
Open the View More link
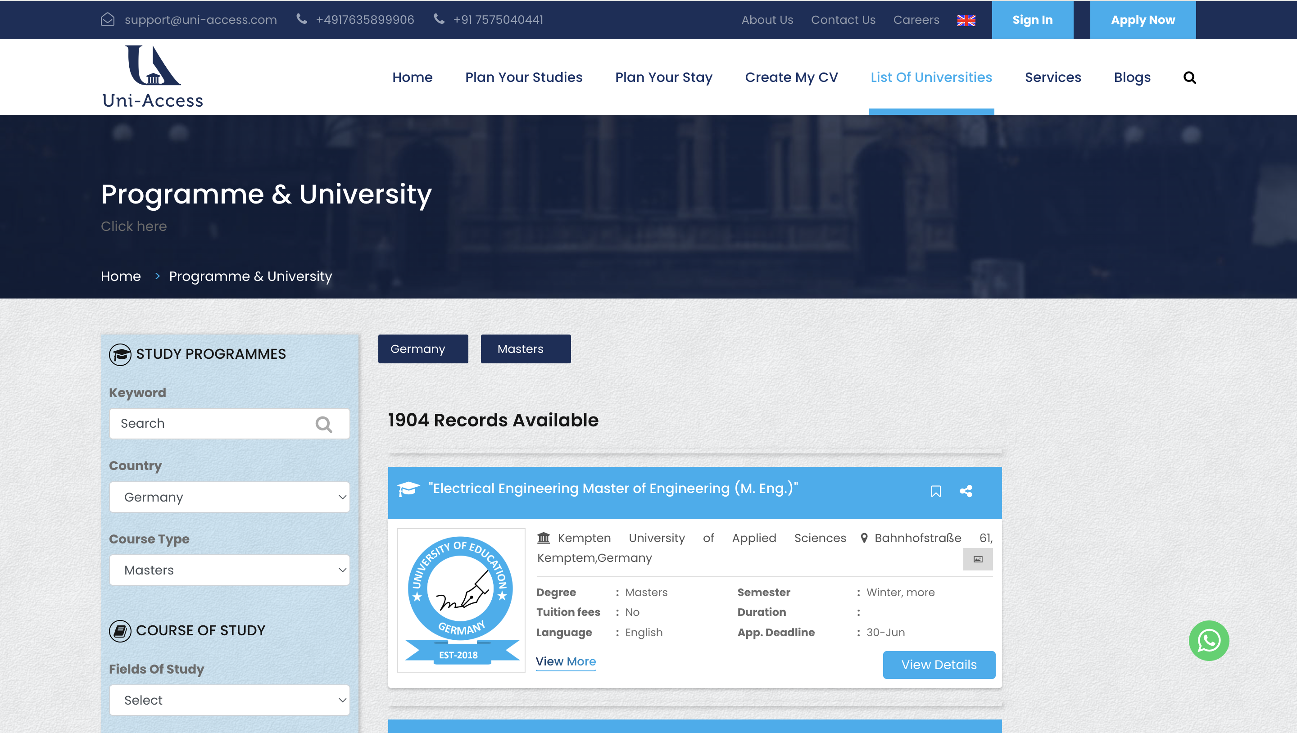[566, 662]
